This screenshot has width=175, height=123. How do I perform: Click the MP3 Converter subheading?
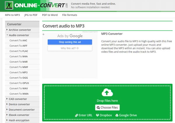click(x=112, y=34)
